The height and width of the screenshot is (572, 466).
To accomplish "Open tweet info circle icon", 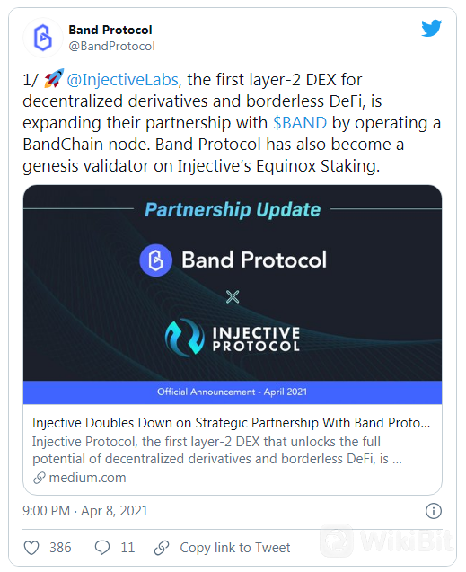I will (x=433, y=511).
